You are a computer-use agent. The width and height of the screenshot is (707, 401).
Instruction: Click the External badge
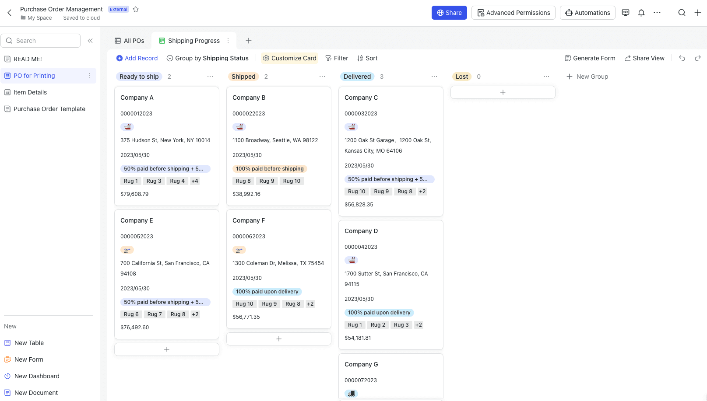(118, 9)
